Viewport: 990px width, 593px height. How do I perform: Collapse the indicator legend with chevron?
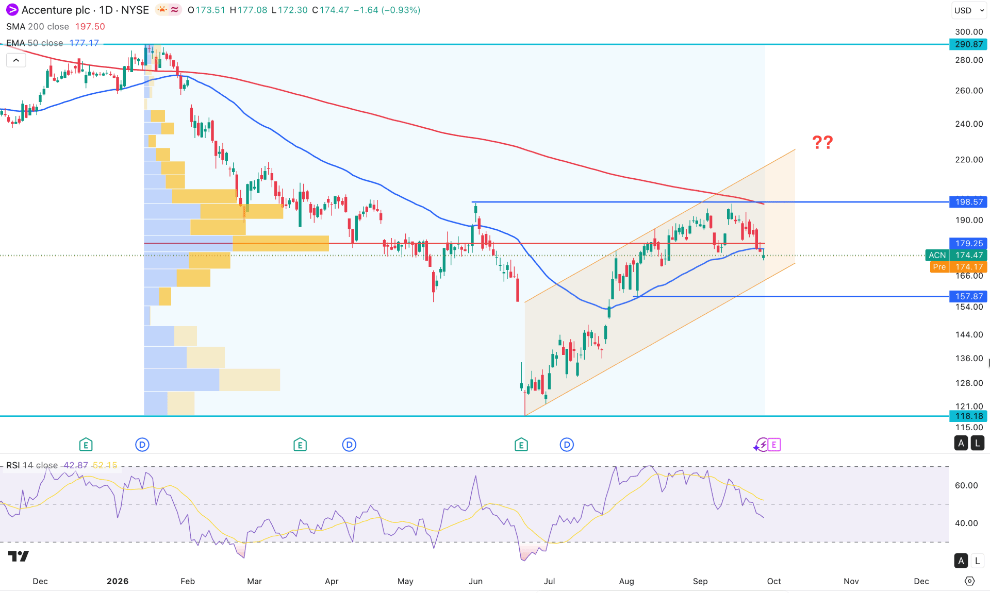coord(16,60)
